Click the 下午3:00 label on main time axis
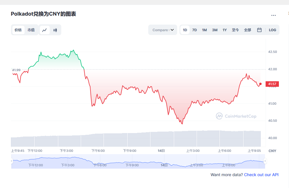Image resolution: width=289 pixels, height=188 pixels. click(x=66, y=151)
